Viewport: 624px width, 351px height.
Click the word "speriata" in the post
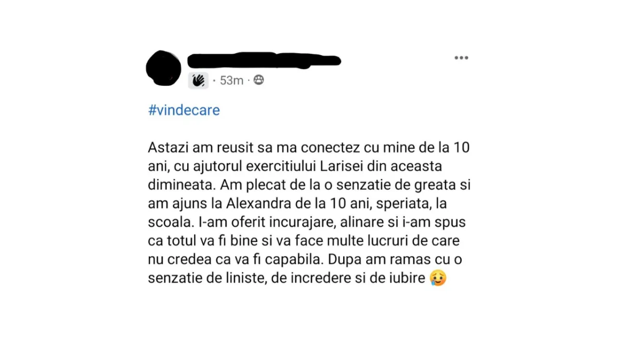tap(399, 204)
